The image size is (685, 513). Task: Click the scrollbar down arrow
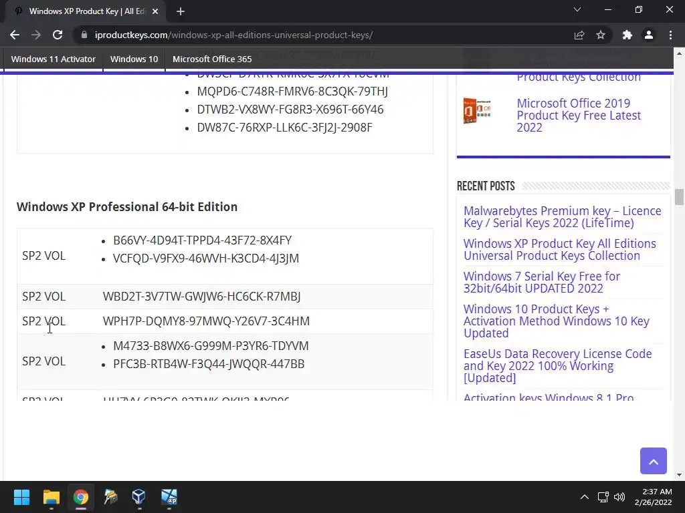(x=679, y=475)
